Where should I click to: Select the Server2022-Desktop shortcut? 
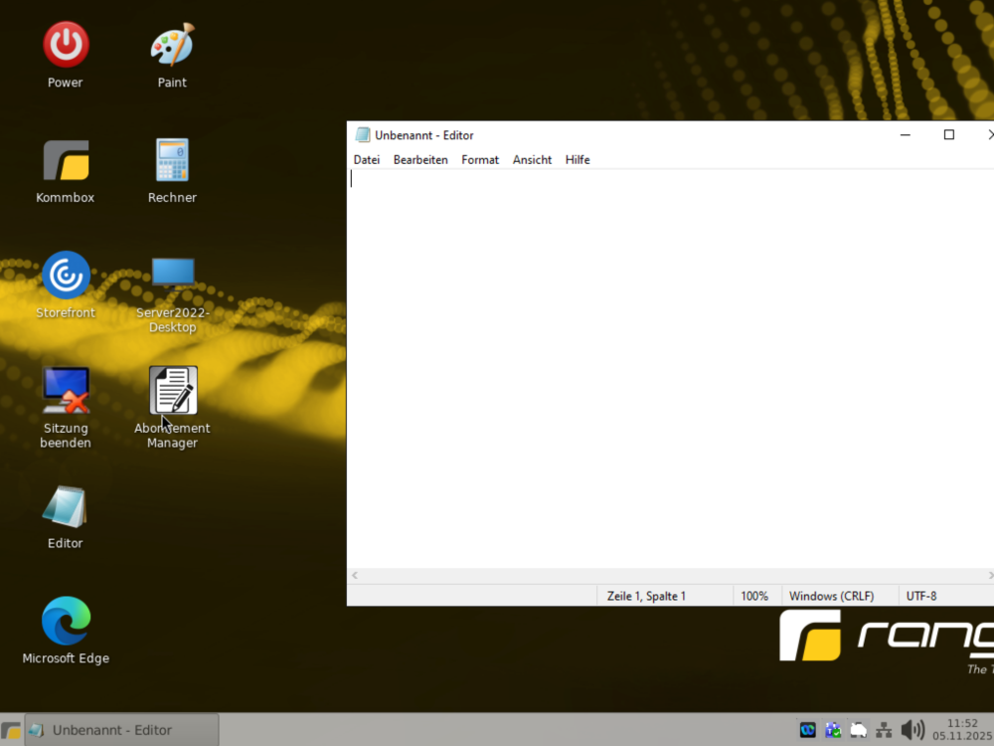pyautogui.click(x=172, y=276)
